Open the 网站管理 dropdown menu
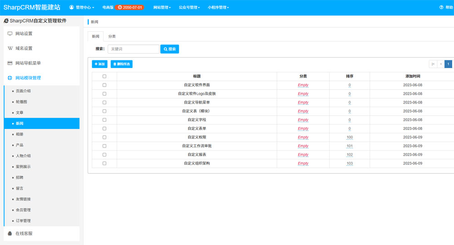The height and width of the screenshot is (245, 454). 162,8
